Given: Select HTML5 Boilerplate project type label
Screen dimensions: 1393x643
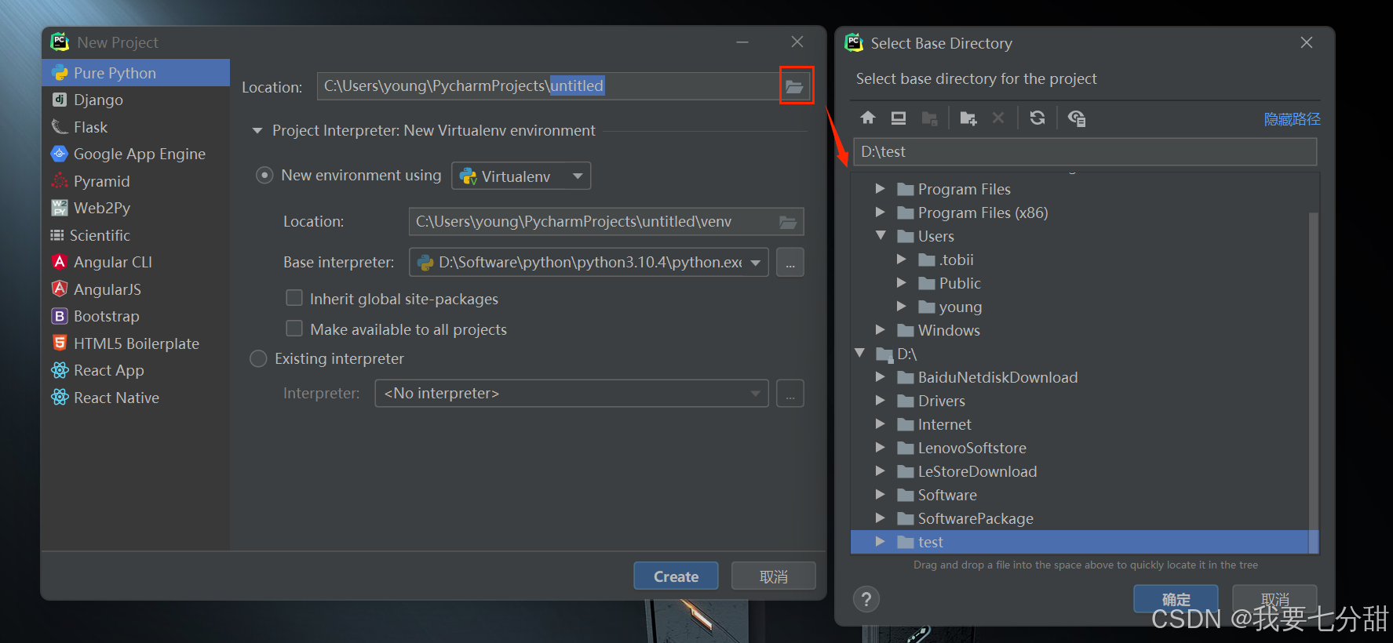Looking at the screenshot, I should 137,343.
